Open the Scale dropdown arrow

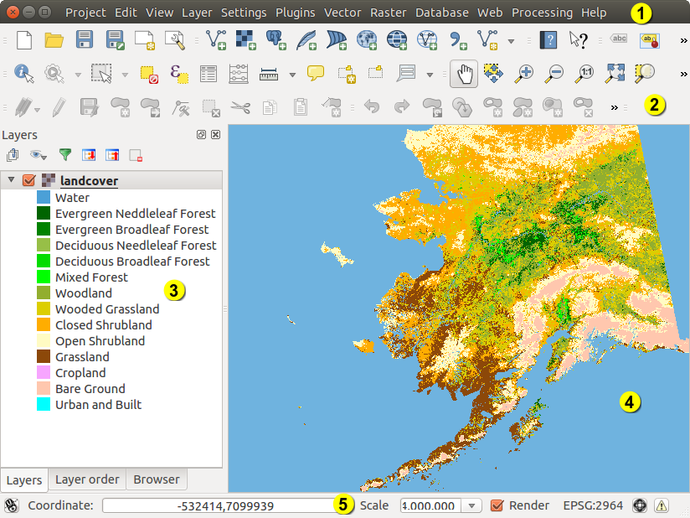click(x=471, y=505)
